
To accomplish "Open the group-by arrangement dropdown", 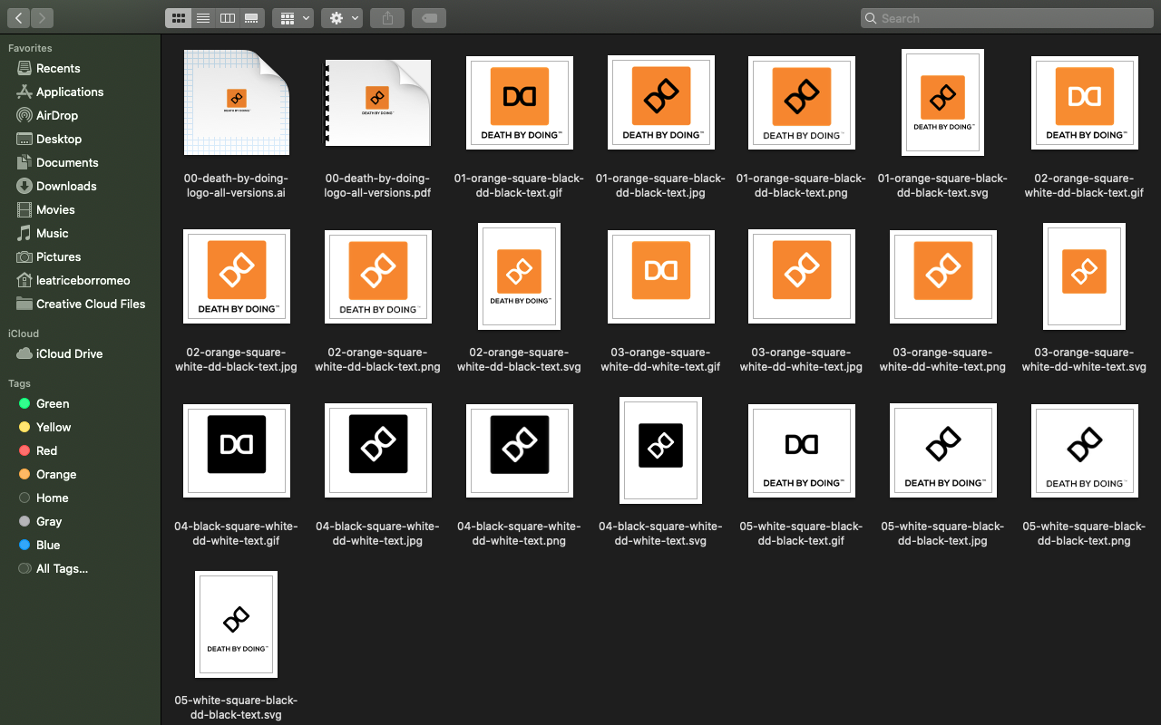I will click(x=293, y=17).
